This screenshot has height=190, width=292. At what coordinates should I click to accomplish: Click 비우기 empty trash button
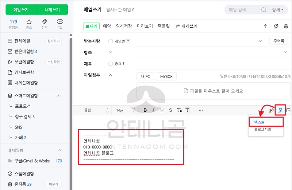(x=53, y=184)
